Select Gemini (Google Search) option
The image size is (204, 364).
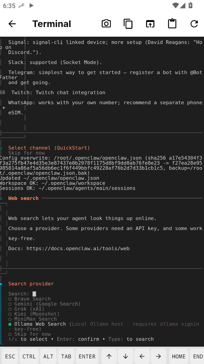click(44, 304)
